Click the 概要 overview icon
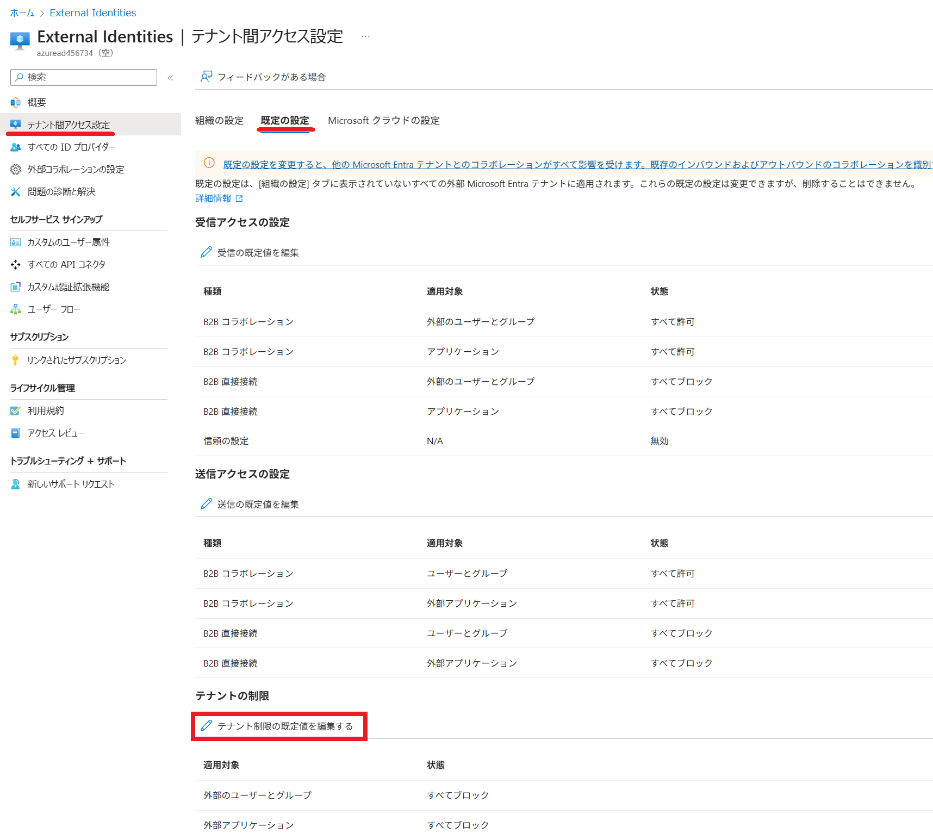The width and height of the screenshot is (933, 840). click(16, 102)
